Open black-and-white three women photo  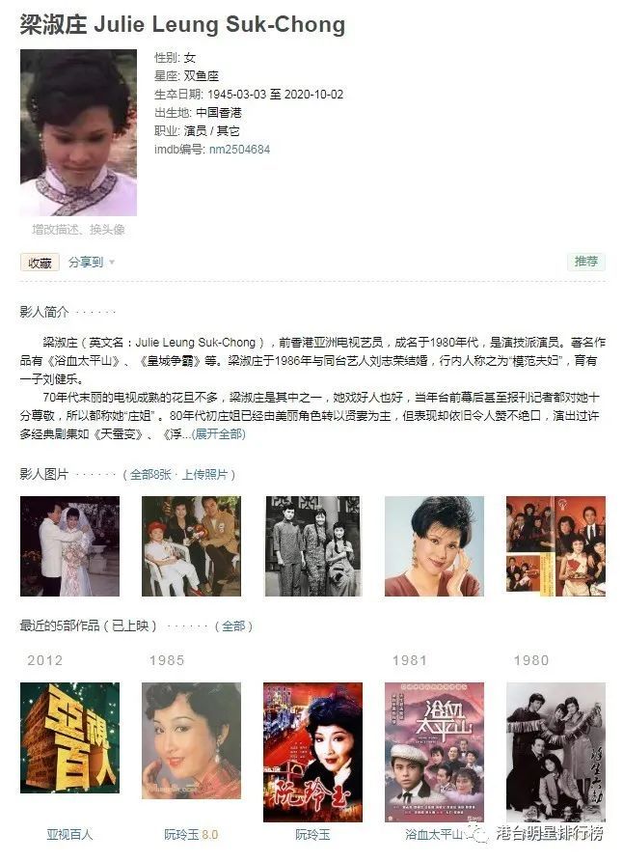coord(313,546)
